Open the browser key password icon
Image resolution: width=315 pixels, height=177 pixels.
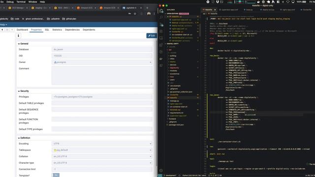tap(129, 14)
